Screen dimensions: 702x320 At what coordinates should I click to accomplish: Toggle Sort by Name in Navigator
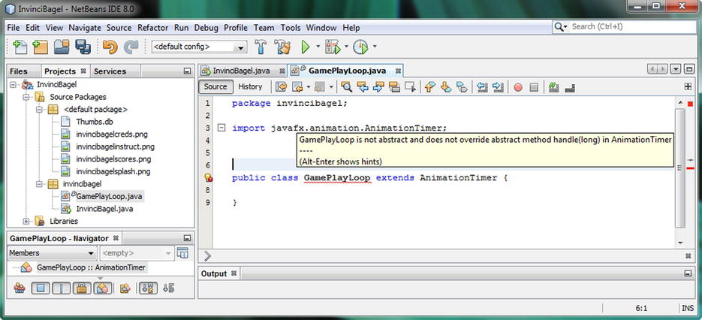click(147, 288)
